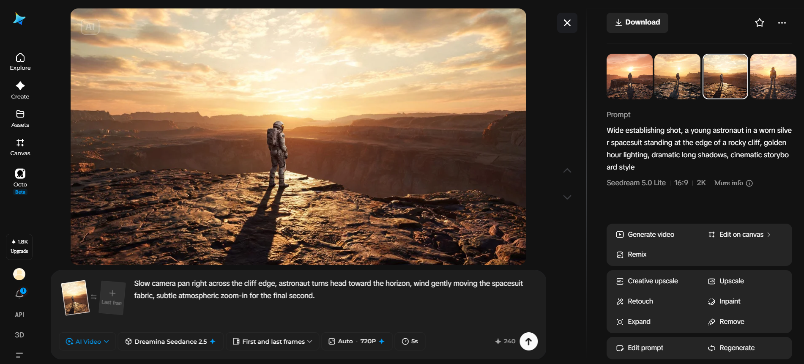Select the second astronaut thumbnail

[x=677, y=77]
